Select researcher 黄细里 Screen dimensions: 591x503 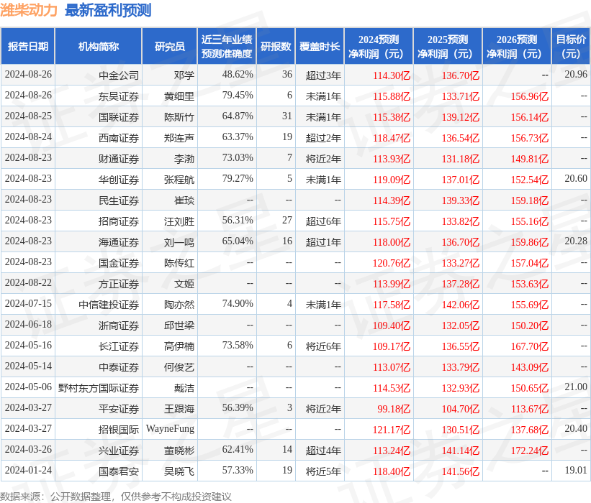point(179,96)
